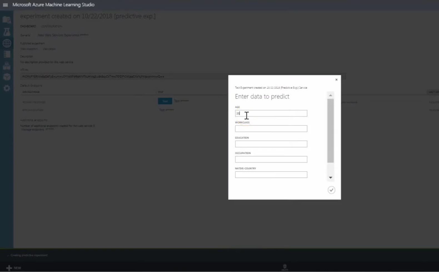The height and width of the screenshot is (272, 439).
Task: Open the REQUEST/RESPONSE help page link
Action: point(34,102)
